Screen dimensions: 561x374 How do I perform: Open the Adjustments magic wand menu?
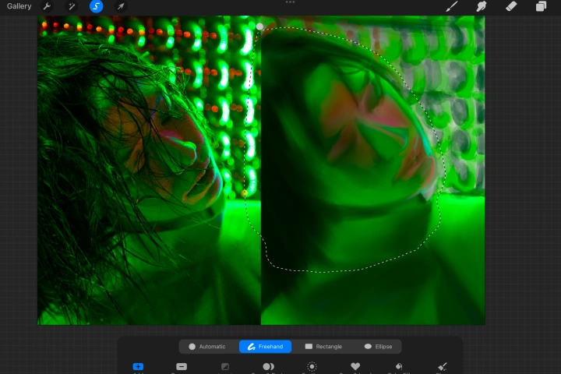click(x=72, y=6)
